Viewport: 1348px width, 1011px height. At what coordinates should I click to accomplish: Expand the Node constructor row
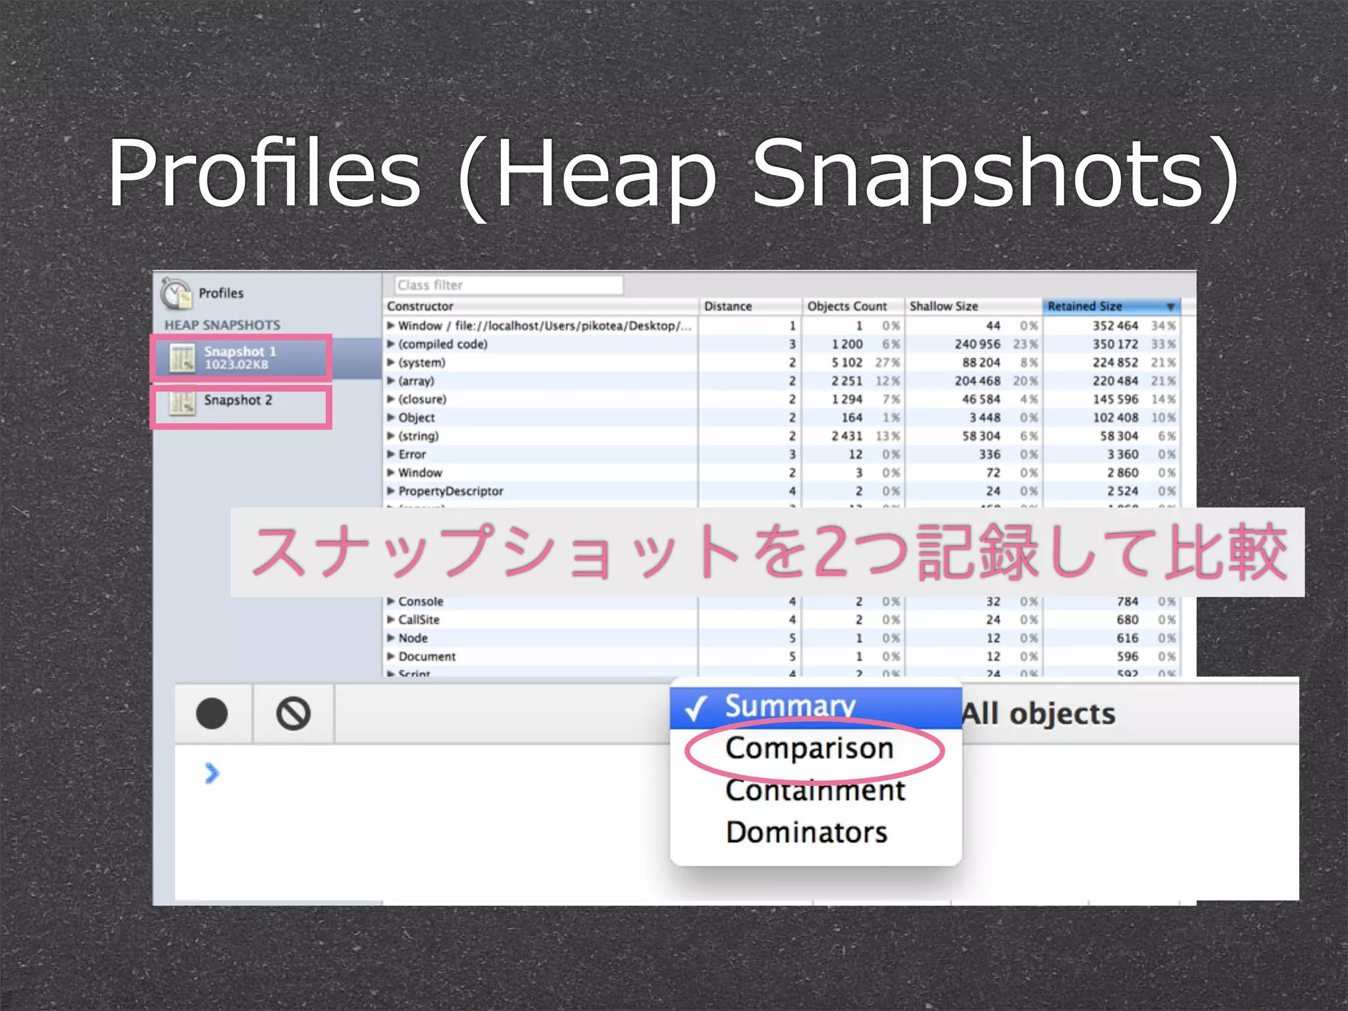tap(391, 638)
